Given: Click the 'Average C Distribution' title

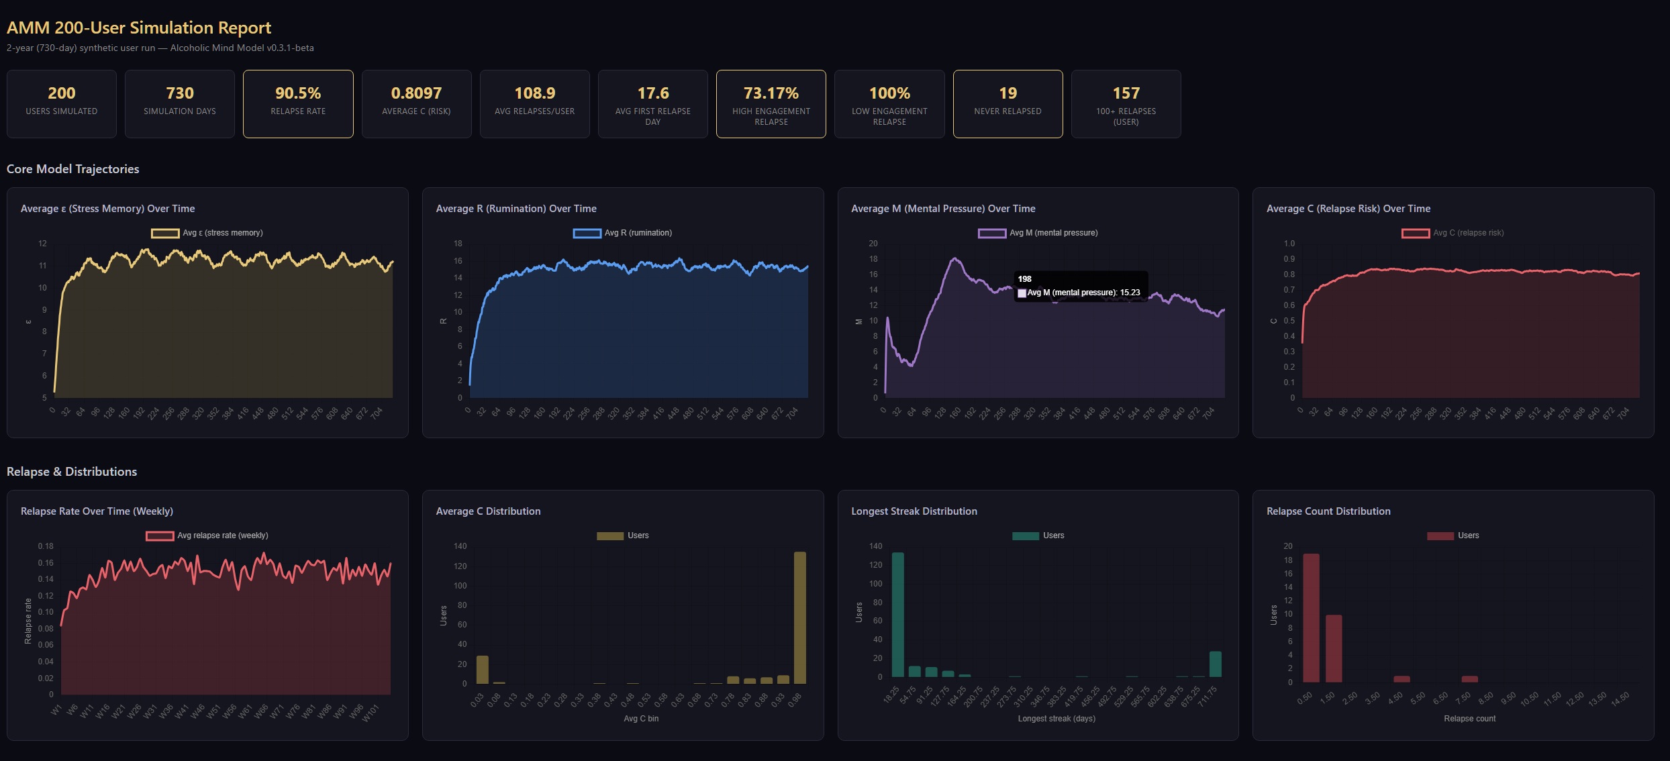Looking at the screenshot, I should click(488, 511).
